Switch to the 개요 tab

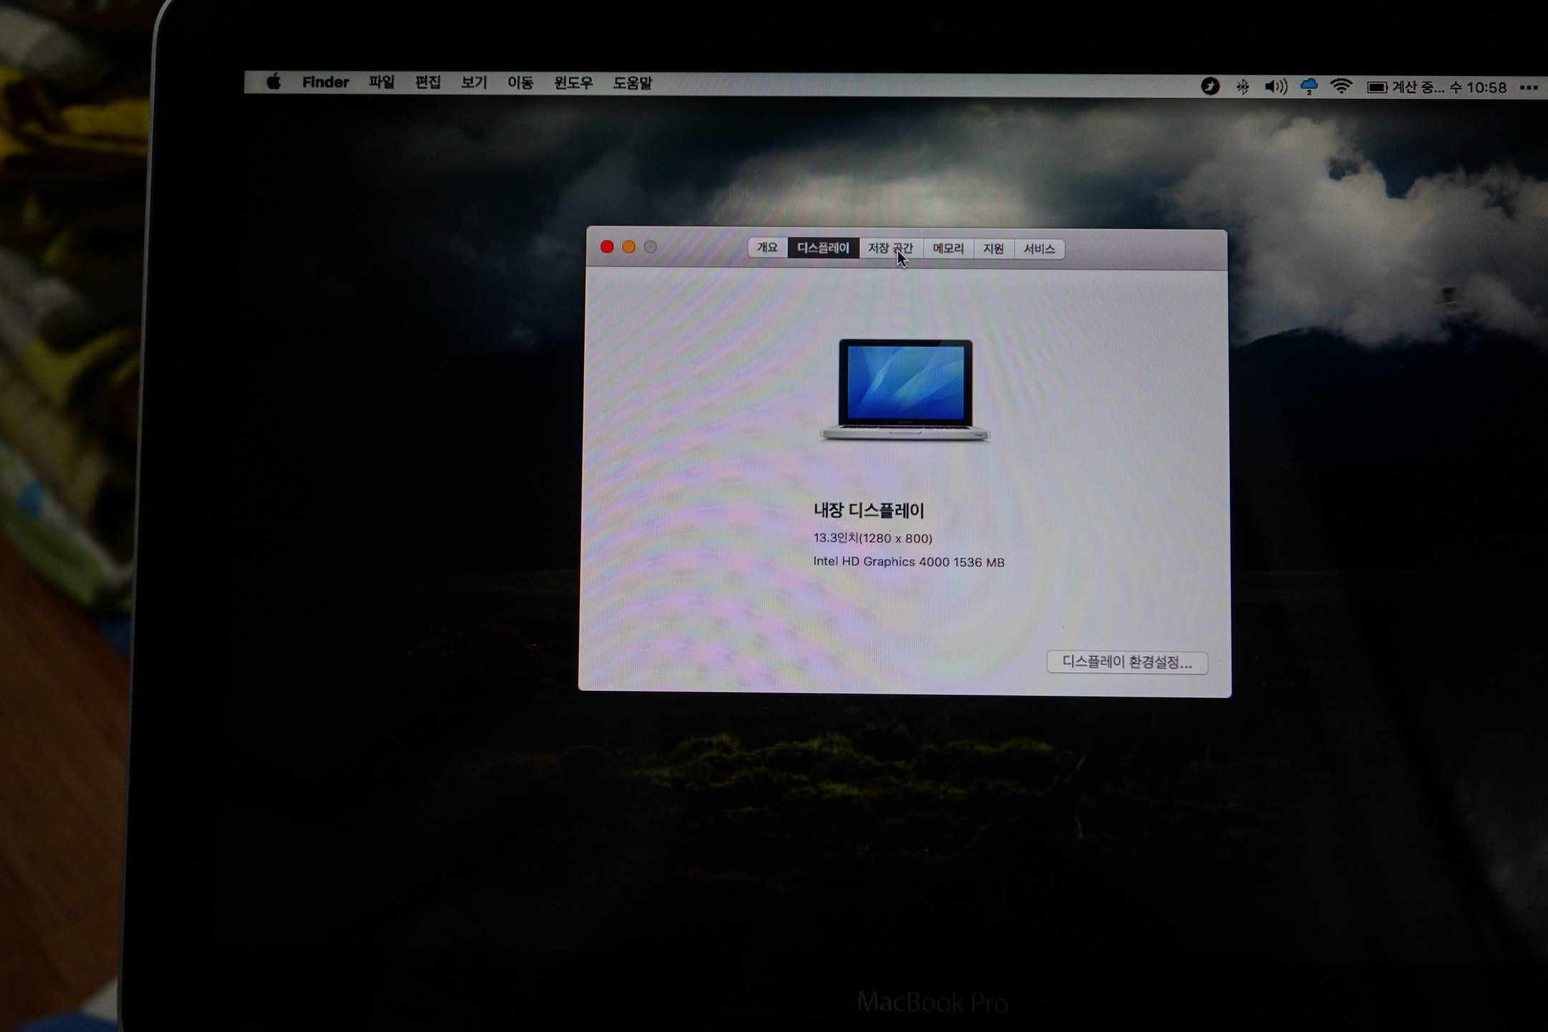click(767, 247)
